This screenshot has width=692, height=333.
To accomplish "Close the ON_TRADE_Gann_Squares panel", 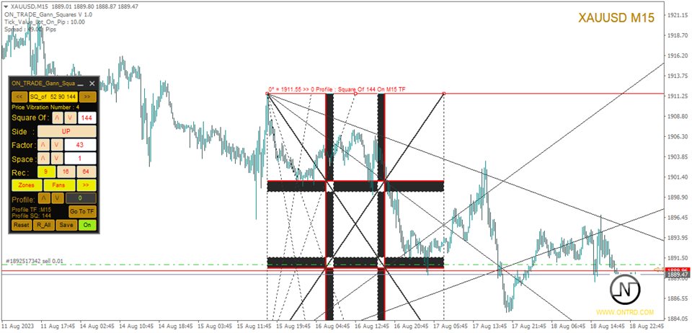I will pos(92,84).
